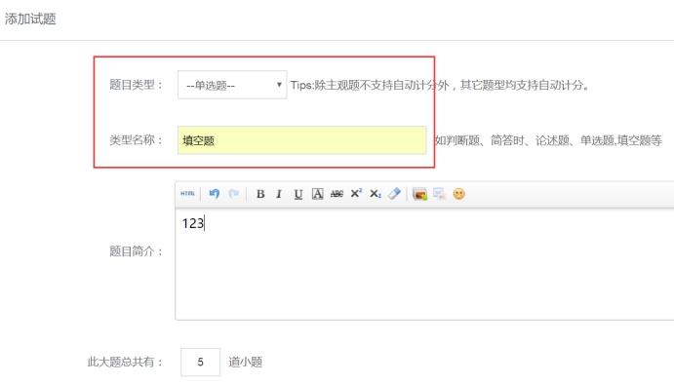Apply superscript formatting
674x384 pixels.
(x=356, y=194)
